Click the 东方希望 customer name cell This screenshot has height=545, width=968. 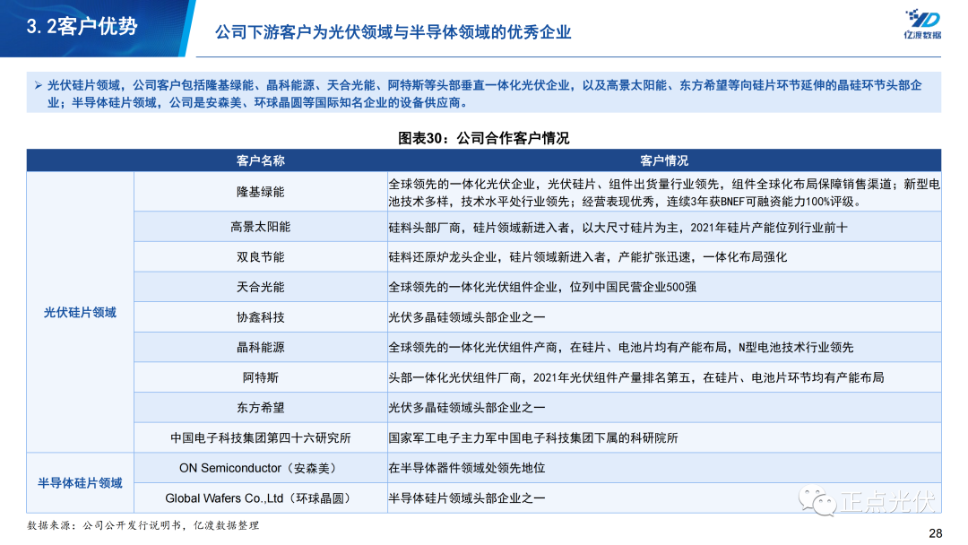point(261,407)
